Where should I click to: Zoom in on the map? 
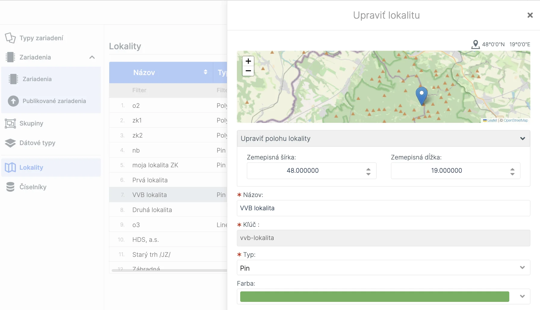tap(248, 61)
